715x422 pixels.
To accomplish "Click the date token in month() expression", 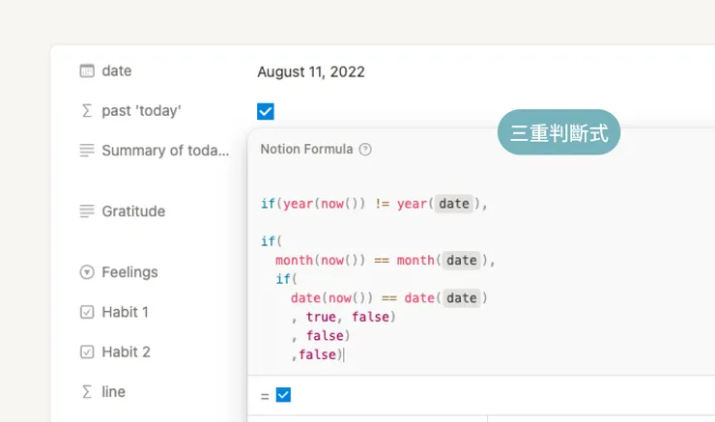I will [461, 260].
